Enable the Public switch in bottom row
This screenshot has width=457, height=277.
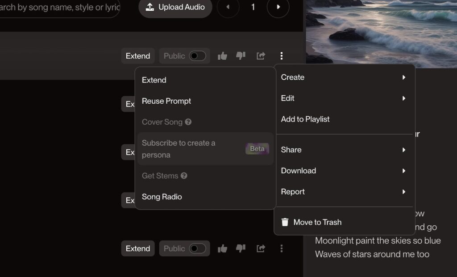click(x=197, y=248)
